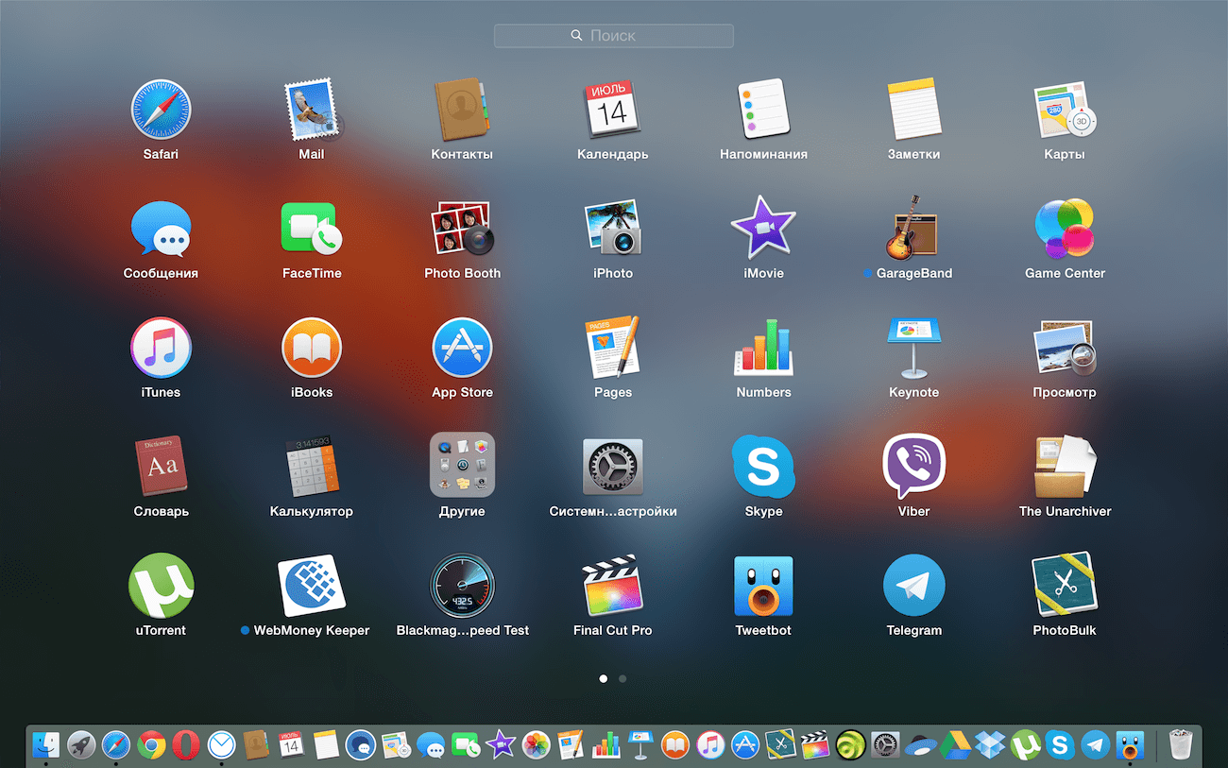
Task: Click the Поиск search field
Action: click(613, 36)
